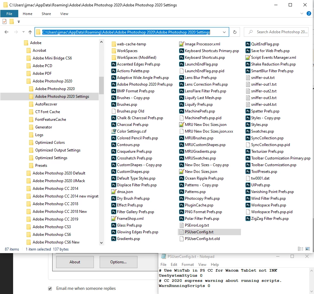The height and width of the screenshot is (294, 314).
Task: Open Notepad Help menu
Action: tap(215, 265)
